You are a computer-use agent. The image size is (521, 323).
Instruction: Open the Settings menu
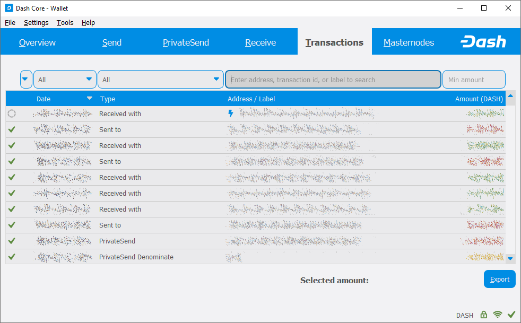pos(36,23)
